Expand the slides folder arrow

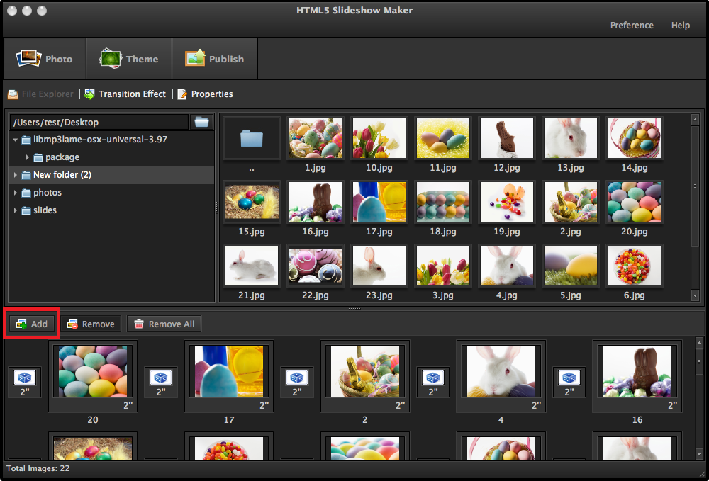[x=16, y=210]
